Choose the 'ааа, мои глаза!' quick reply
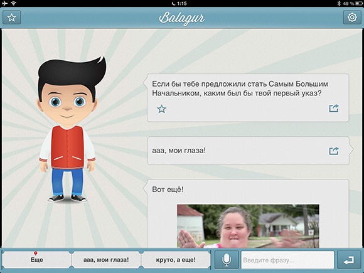Image resolution: width=364 pixels, height=273 pixels. (x=106, y=260)
